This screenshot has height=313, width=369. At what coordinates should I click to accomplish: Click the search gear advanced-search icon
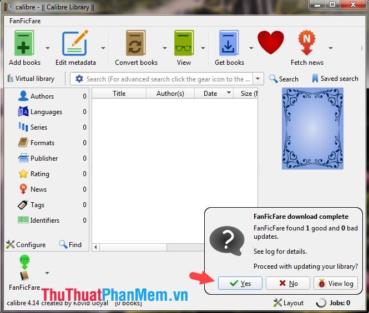tap(79, 79)
